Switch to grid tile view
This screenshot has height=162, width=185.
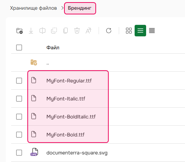tap(129, 31)
